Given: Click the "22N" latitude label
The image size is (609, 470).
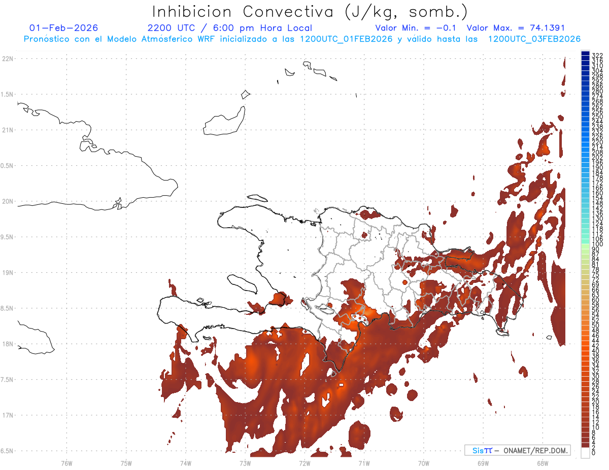Looking at the screenshot, I should click(x=8, y=59).
